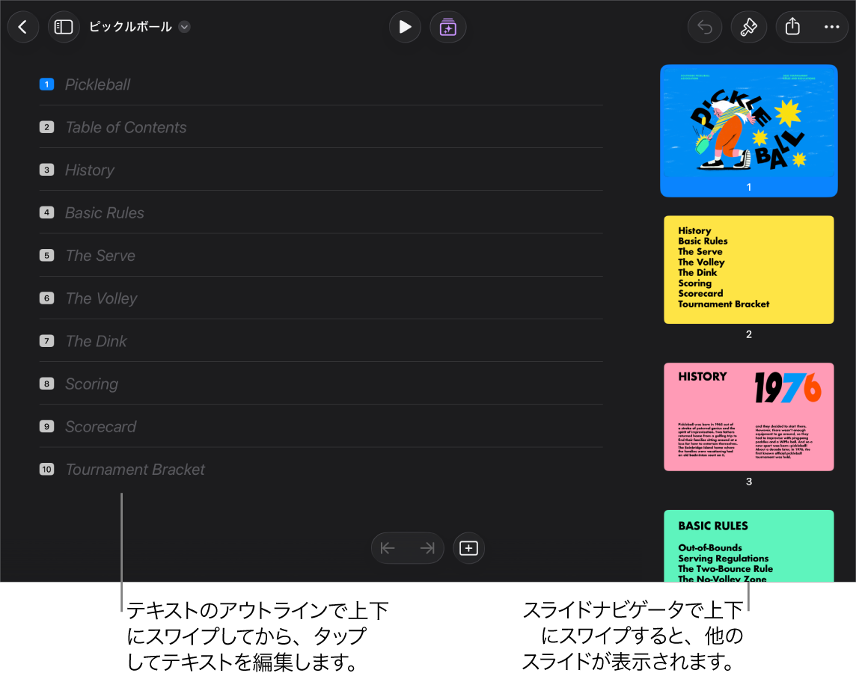Select slide 2 number badge in outline
The height and width of the screenshot is (676, 856).
click(47, 127)
